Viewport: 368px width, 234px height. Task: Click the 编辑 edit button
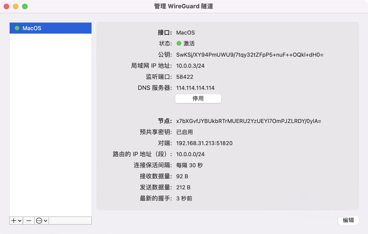coord(348,220)
